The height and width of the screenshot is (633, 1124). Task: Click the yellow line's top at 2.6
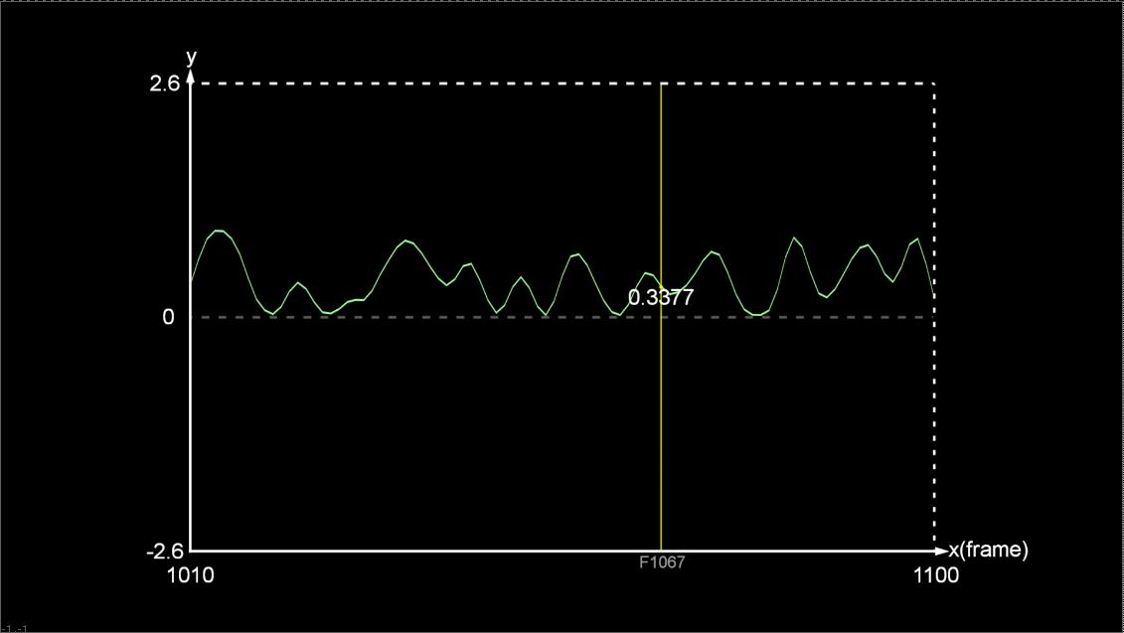pyautogui.click(x=661, y=85)
